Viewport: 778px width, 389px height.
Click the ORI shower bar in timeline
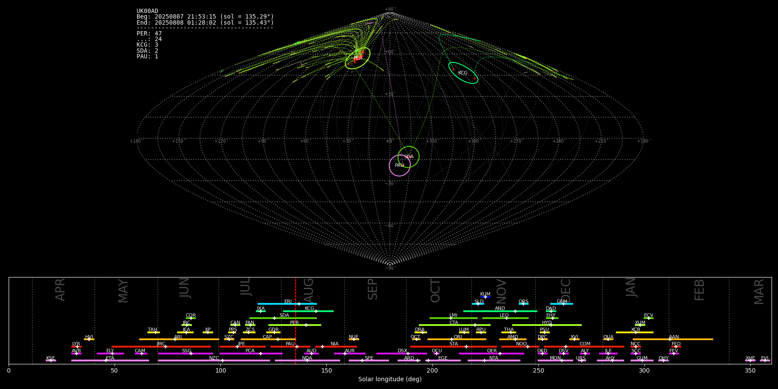click(x=457, y=339)
